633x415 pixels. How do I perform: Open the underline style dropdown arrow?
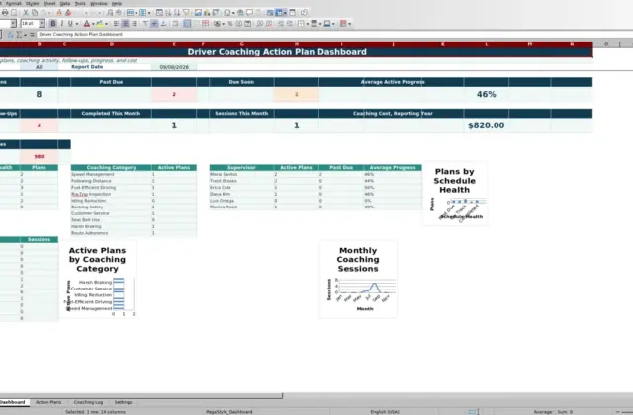(x=77, y=24)
